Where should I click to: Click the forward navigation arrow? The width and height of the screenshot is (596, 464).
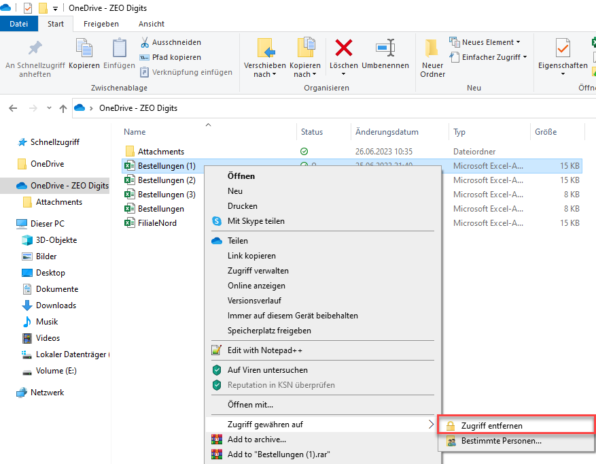[x=33, y=108]
